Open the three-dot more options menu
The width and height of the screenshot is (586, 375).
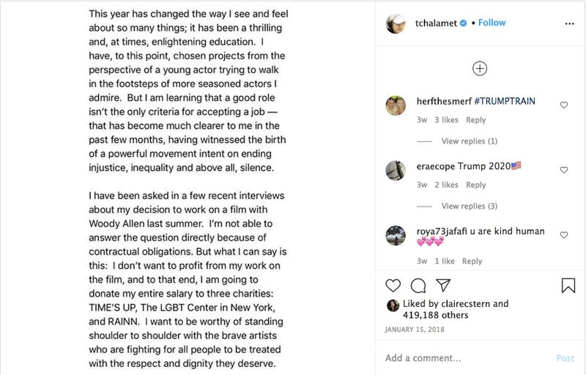570,23
